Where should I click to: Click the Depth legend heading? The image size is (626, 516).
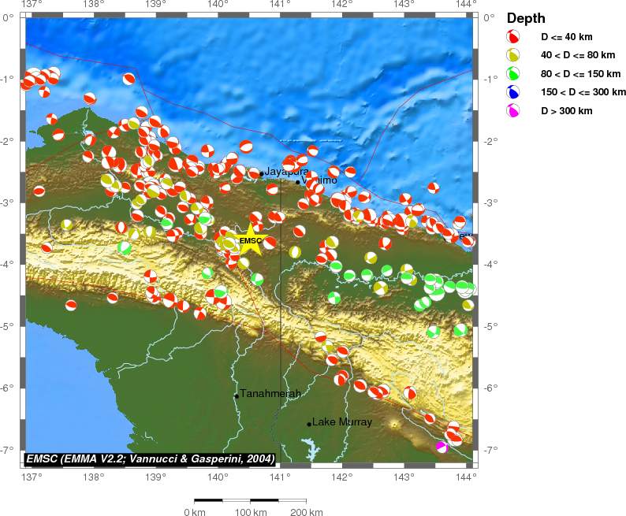[526, 18]
